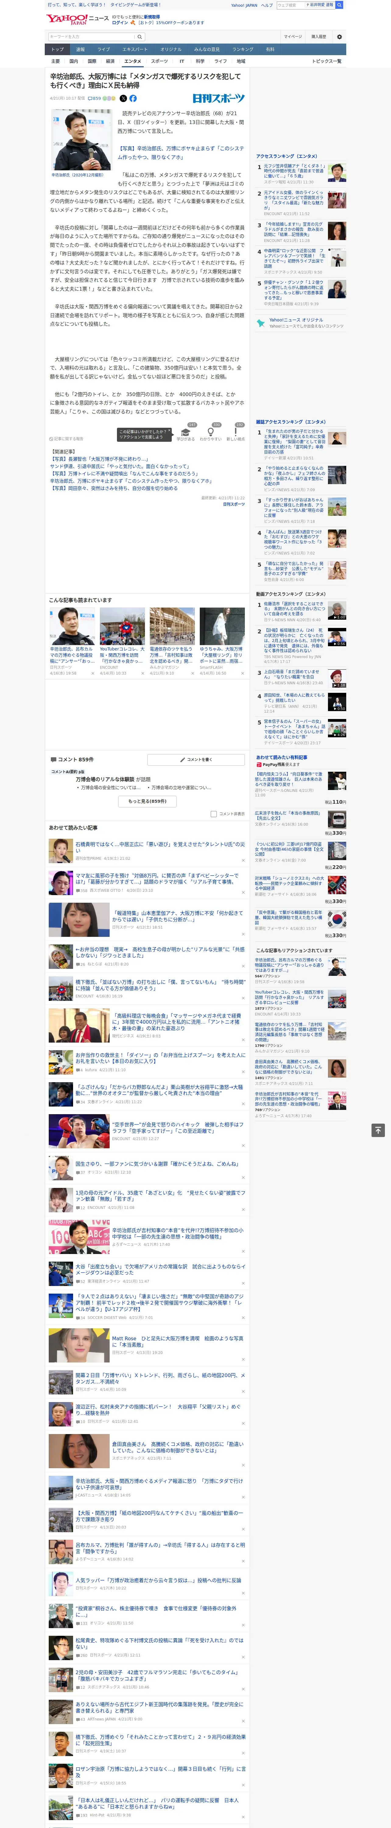Open 倉田真由美さん 高騰続くコメ価格 article
This screenshot has width=391, height=1828.
click(178, 1446)
